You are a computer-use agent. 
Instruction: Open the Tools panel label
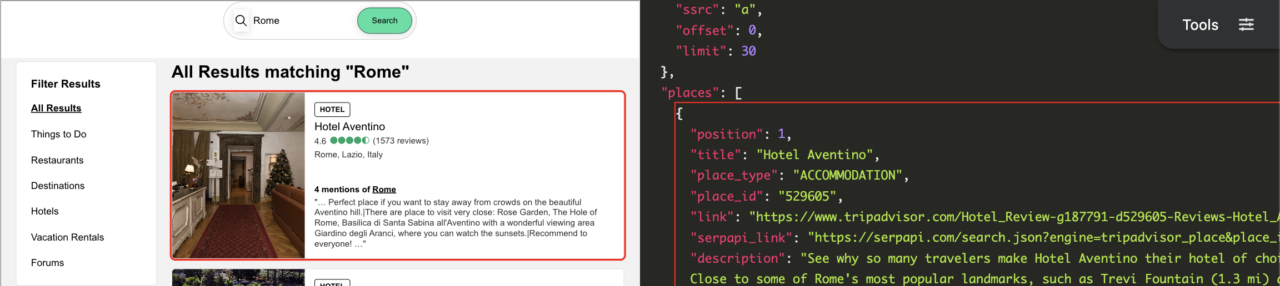click(x=1200, y=25)
